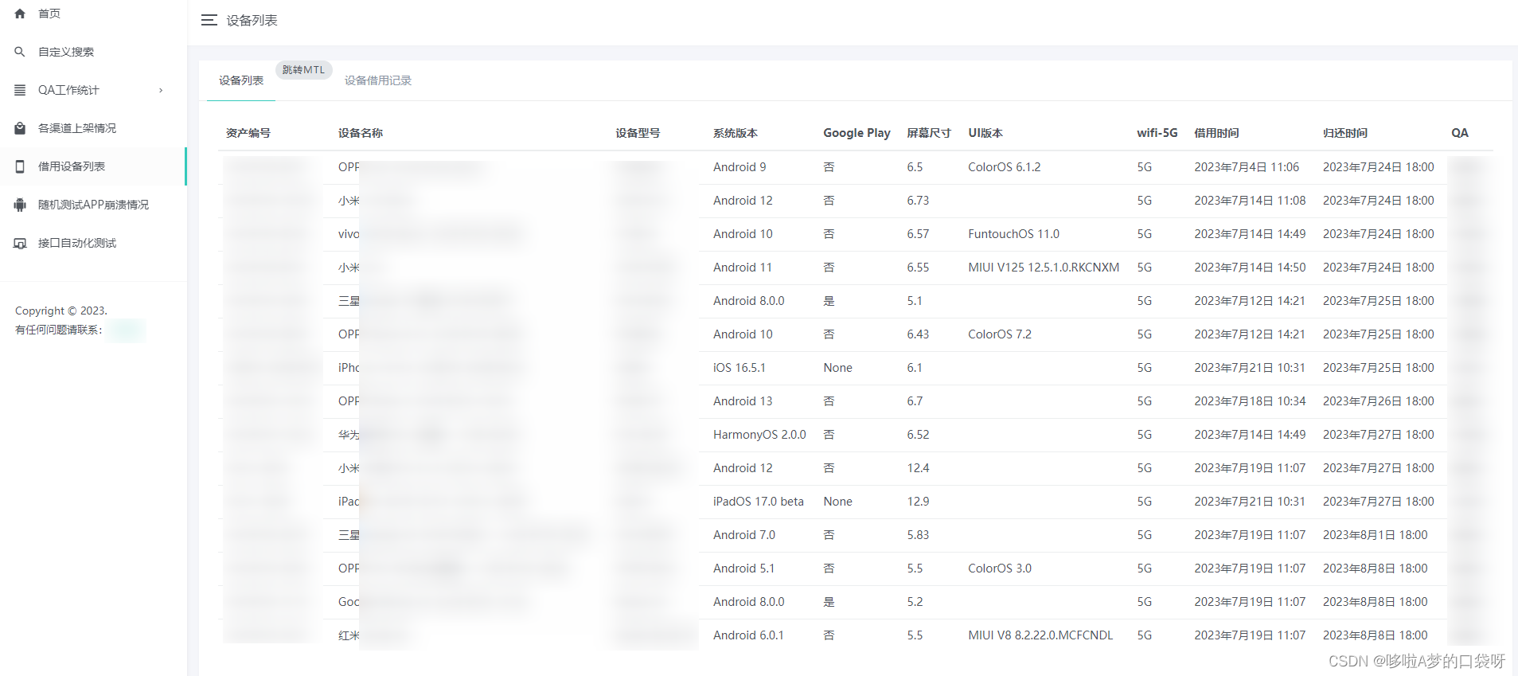Click the 2023年7月14日 11:08 borrow time

(1250, 201)
